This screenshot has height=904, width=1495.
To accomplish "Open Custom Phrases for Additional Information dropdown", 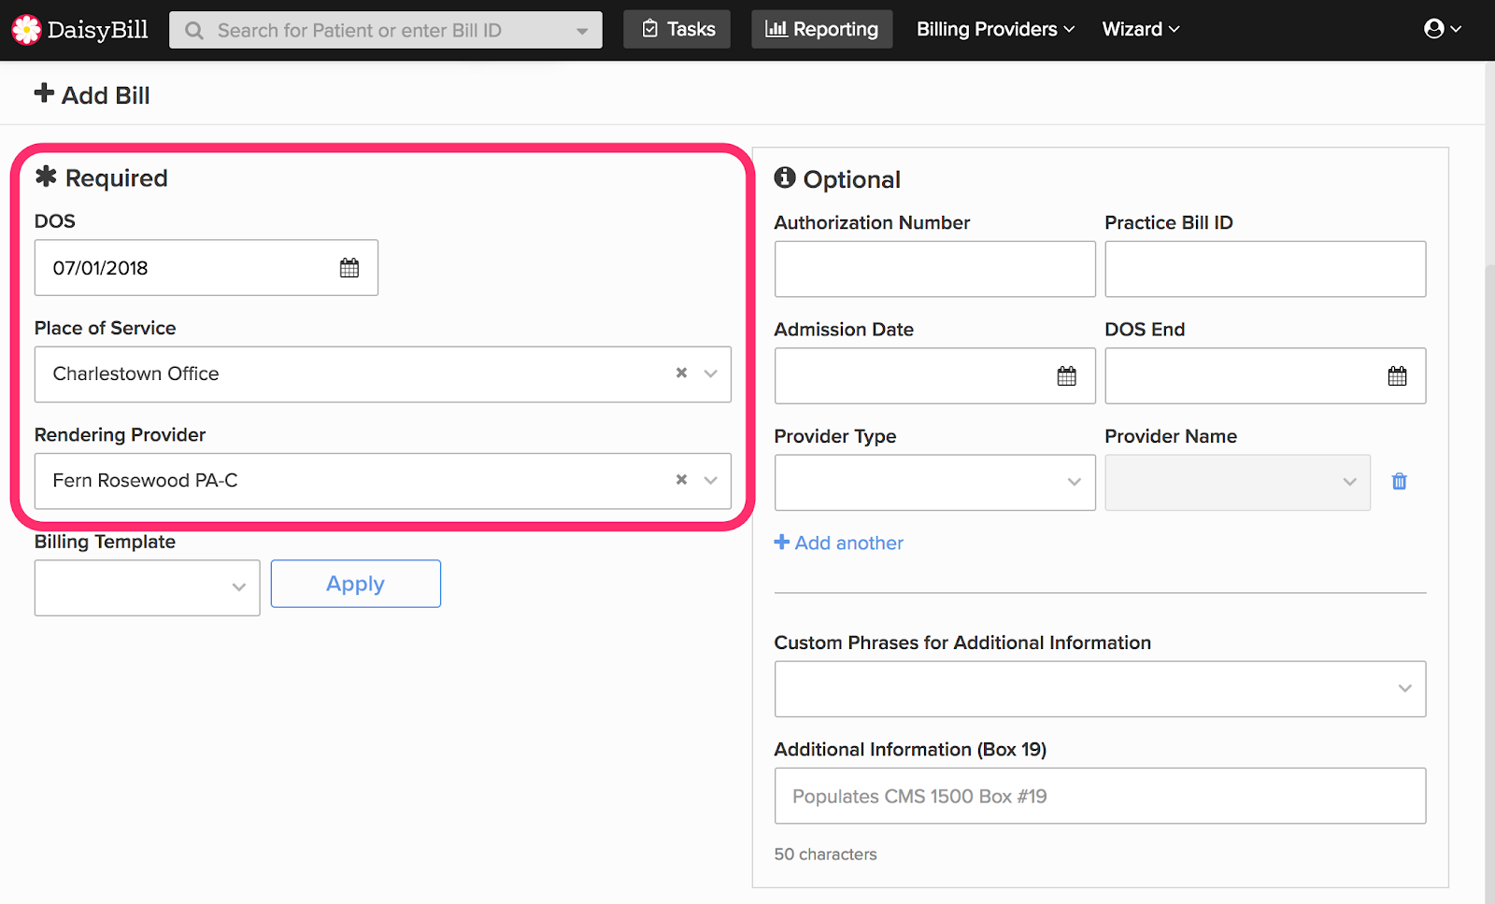I will pyautogui.click(x=1100, y=689).
